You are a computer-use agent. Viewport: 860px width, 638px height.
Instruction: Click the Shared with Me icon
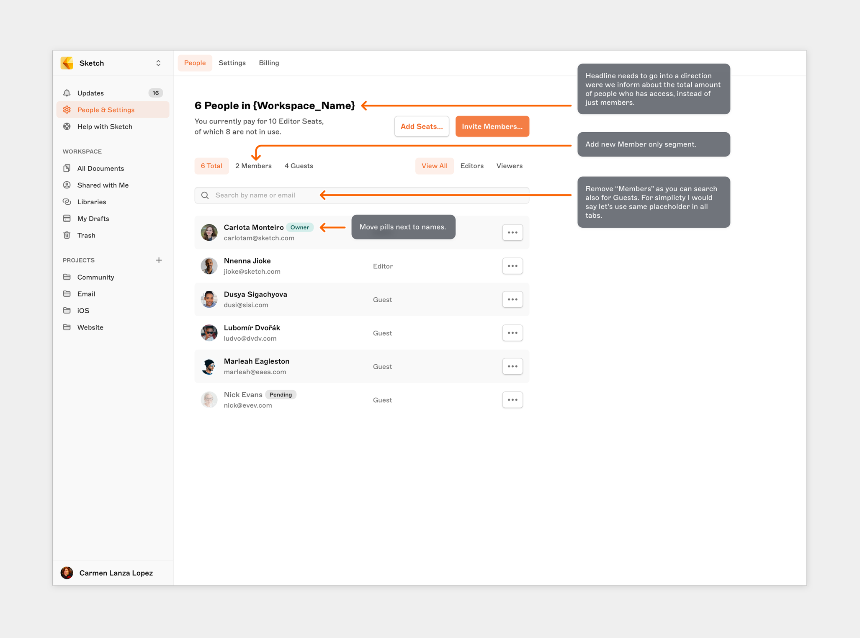(67, 185)
